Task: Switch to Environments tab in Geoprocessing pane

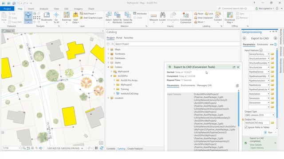Action: [262, 45]
